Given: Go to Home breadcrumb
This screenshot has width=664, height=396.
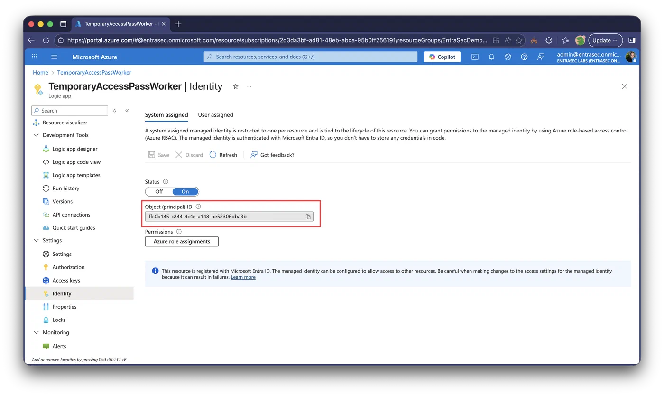Looking at the screenshot, I should click(40, 73).
